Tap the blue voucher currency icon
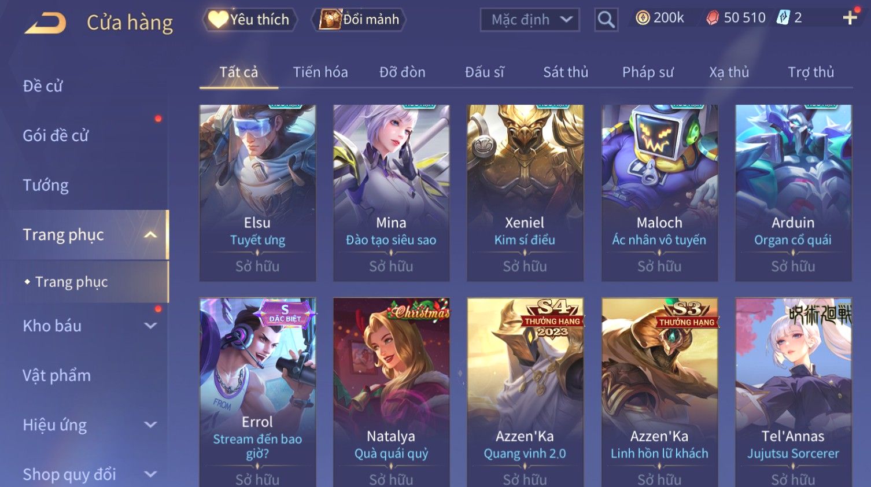The image size is (871, 487). click(783, 17)
